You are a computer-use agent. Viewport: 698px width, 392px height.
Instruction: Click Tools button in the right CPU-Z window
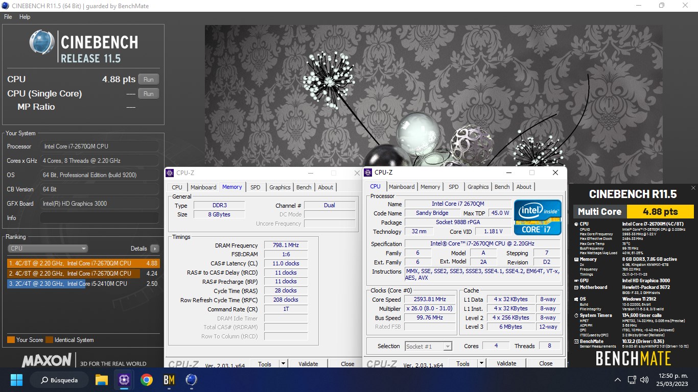(x=463, y=363)
